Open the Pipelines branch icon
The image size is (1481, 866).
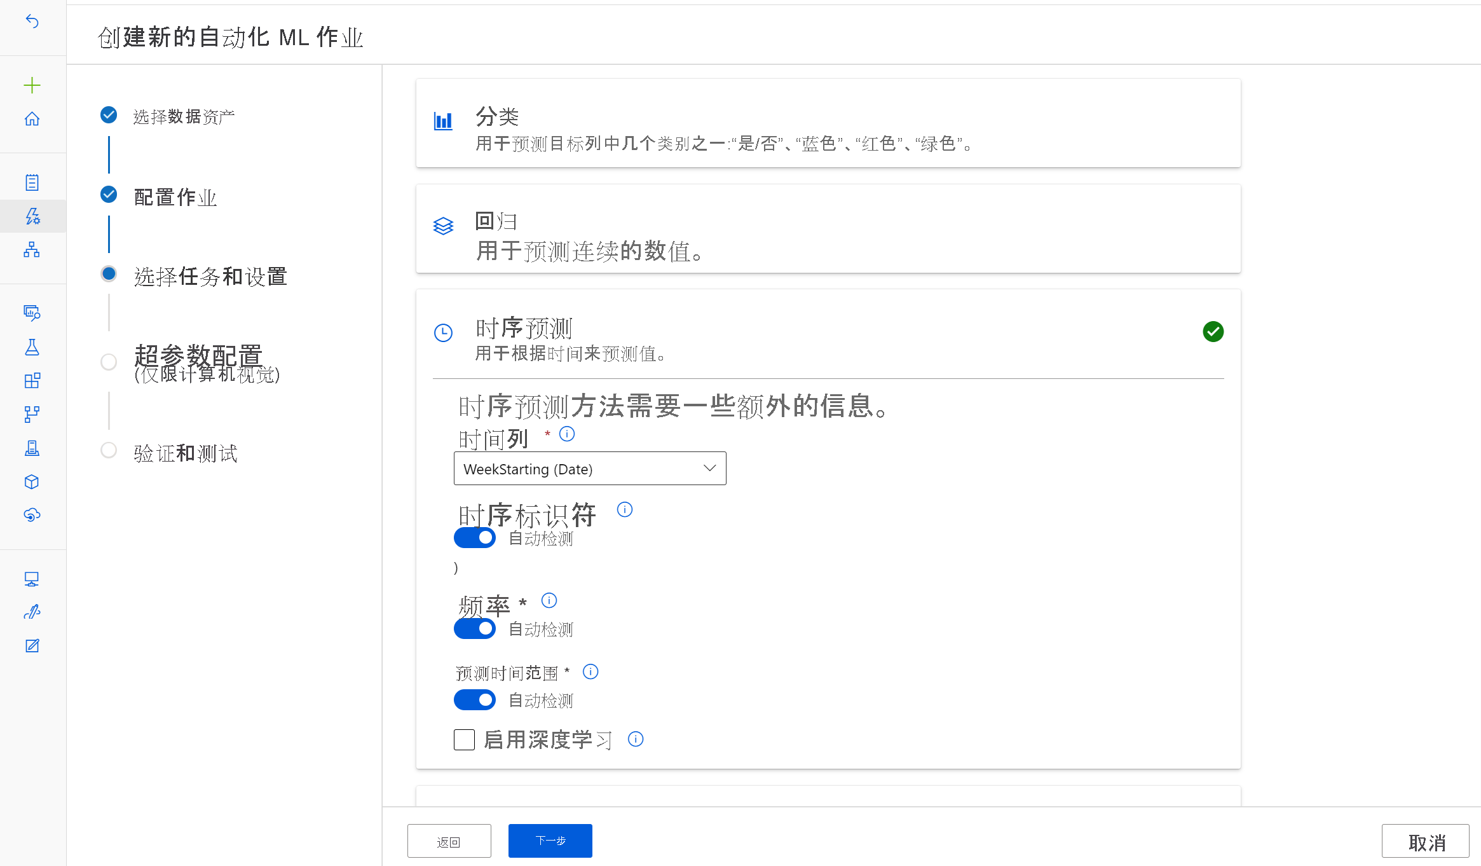(x=32, y=415)
